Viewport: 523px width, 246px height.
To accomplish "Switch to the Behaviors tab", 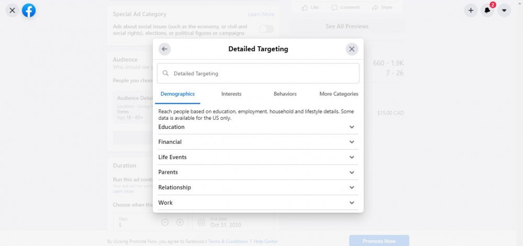I will pos(285,94).
